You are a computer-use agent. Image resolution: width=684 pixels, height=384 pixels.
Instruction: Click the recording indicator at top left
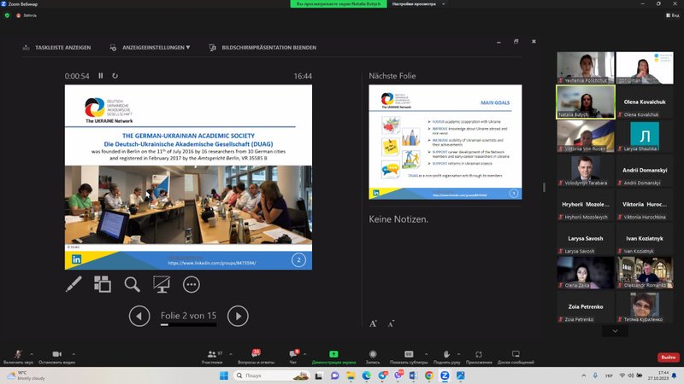27,15
